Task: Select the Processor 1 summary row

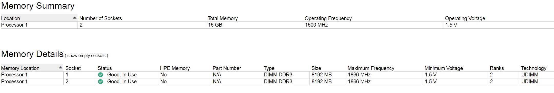Action: [277, 25]
